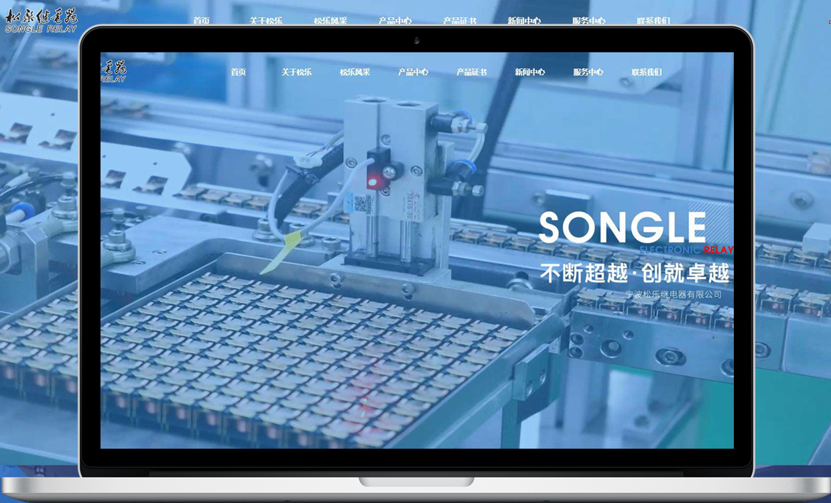Viewport: 831px width, 503px height.
Task: Click the laptop webcam above the screen
Action: click(416, 41)
